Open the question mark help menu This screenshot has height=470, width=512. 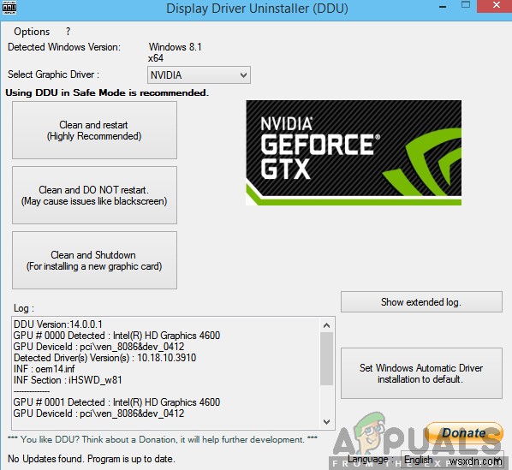(68, 32)
